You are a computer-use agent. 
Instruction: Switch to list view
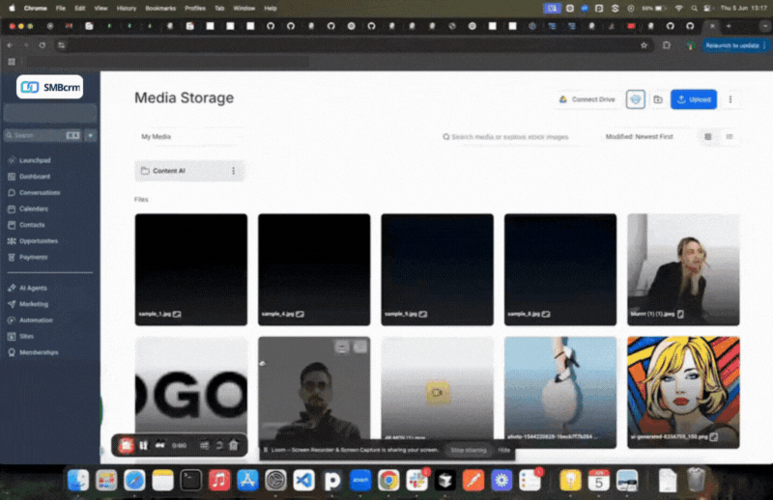click(730, 136)
